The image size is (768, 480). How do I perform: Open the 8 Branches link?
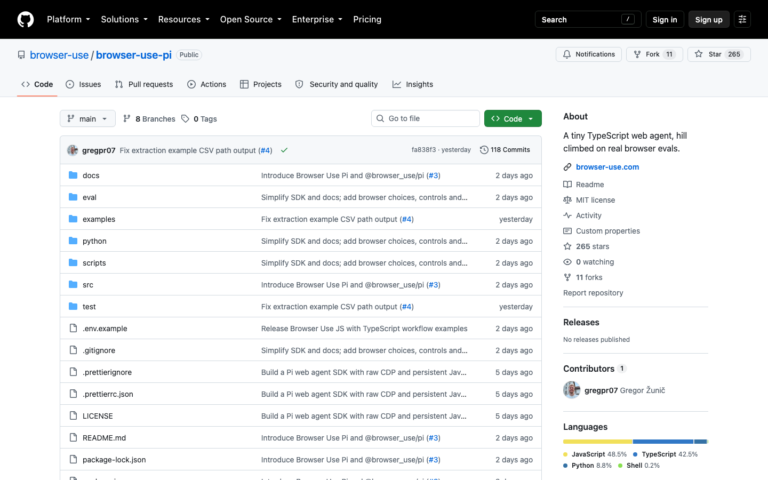coord(149,119)
